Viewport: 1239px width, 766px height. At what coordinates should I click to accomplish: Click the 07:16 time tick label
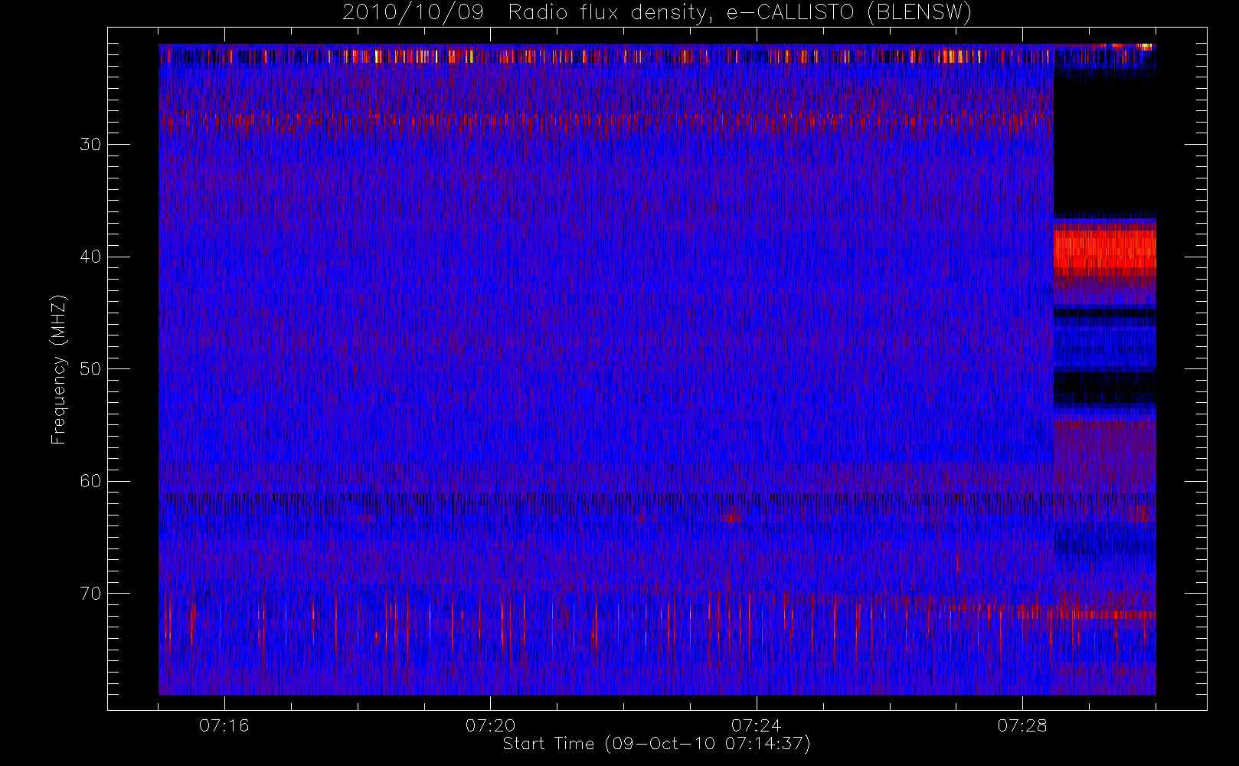(224, 725)
